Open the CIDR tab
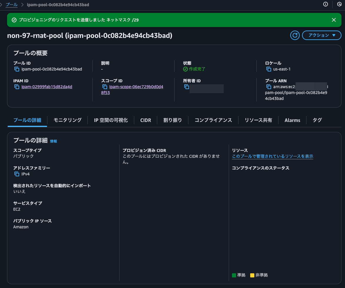345x288 pixels. tap(145, 120)
